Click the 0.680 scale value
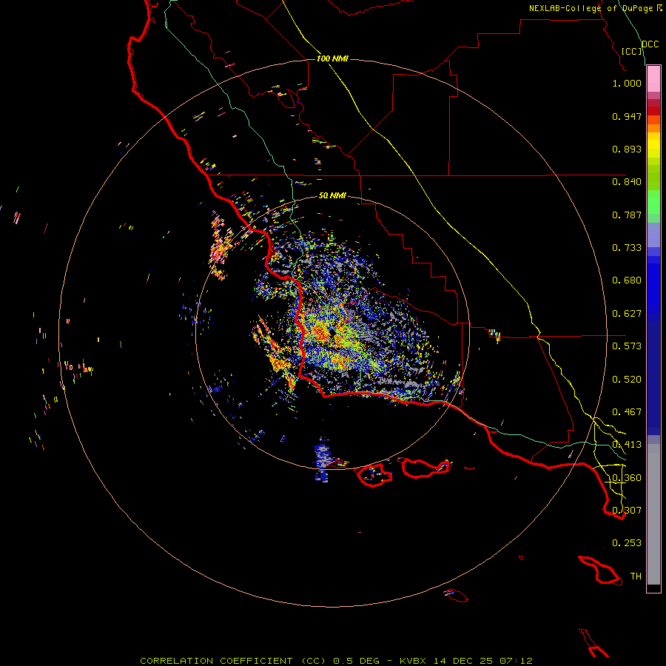Screen dimensions: 666x666 pos(627,280)
